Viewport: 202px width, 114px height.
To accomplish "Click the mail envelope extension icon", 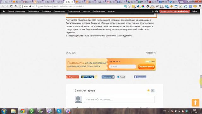I will pos(167,6).
